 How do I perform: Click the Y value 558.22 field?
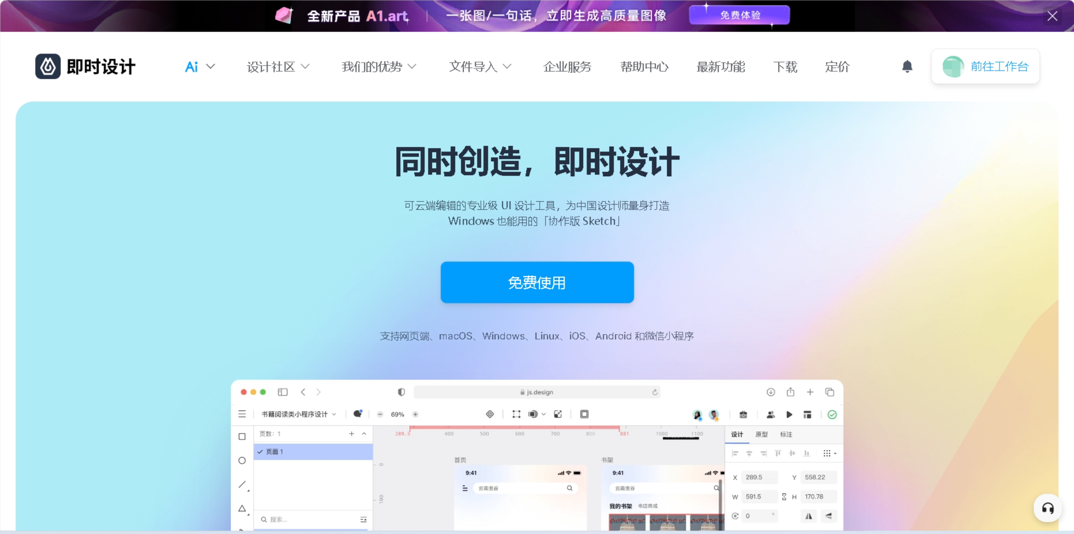819,477
